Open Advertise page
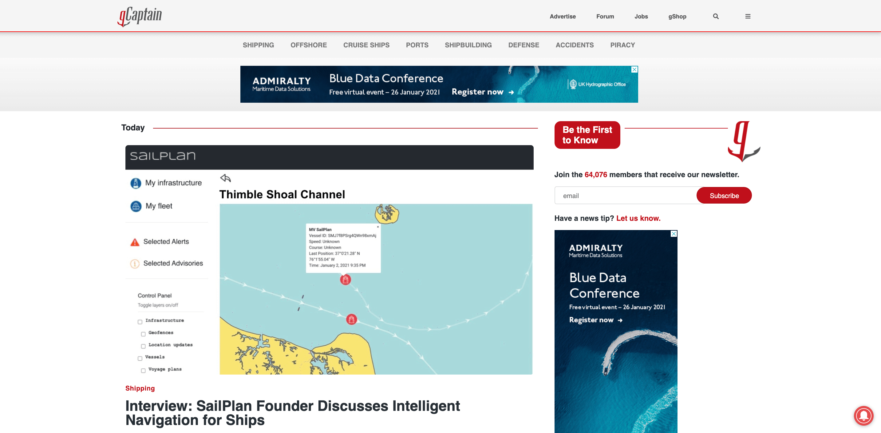The height and width of the screenshot is (433, 881). [563, 16]
